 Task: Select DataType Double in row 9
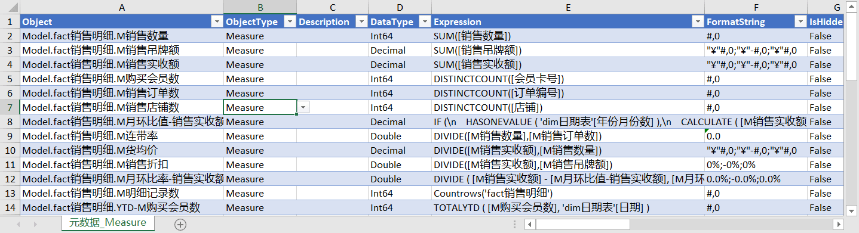tap(400, 136)
